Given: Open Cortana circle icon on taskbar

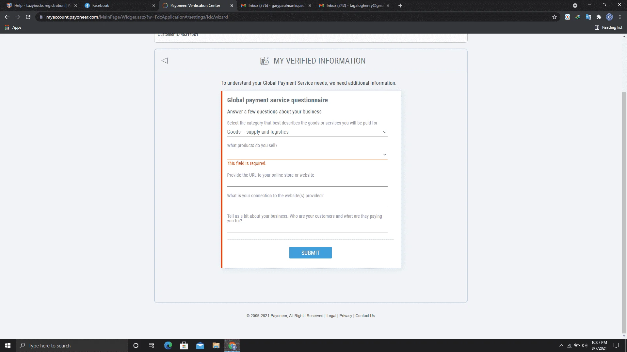Looking at the screenshot, I should tap(136, 345).
